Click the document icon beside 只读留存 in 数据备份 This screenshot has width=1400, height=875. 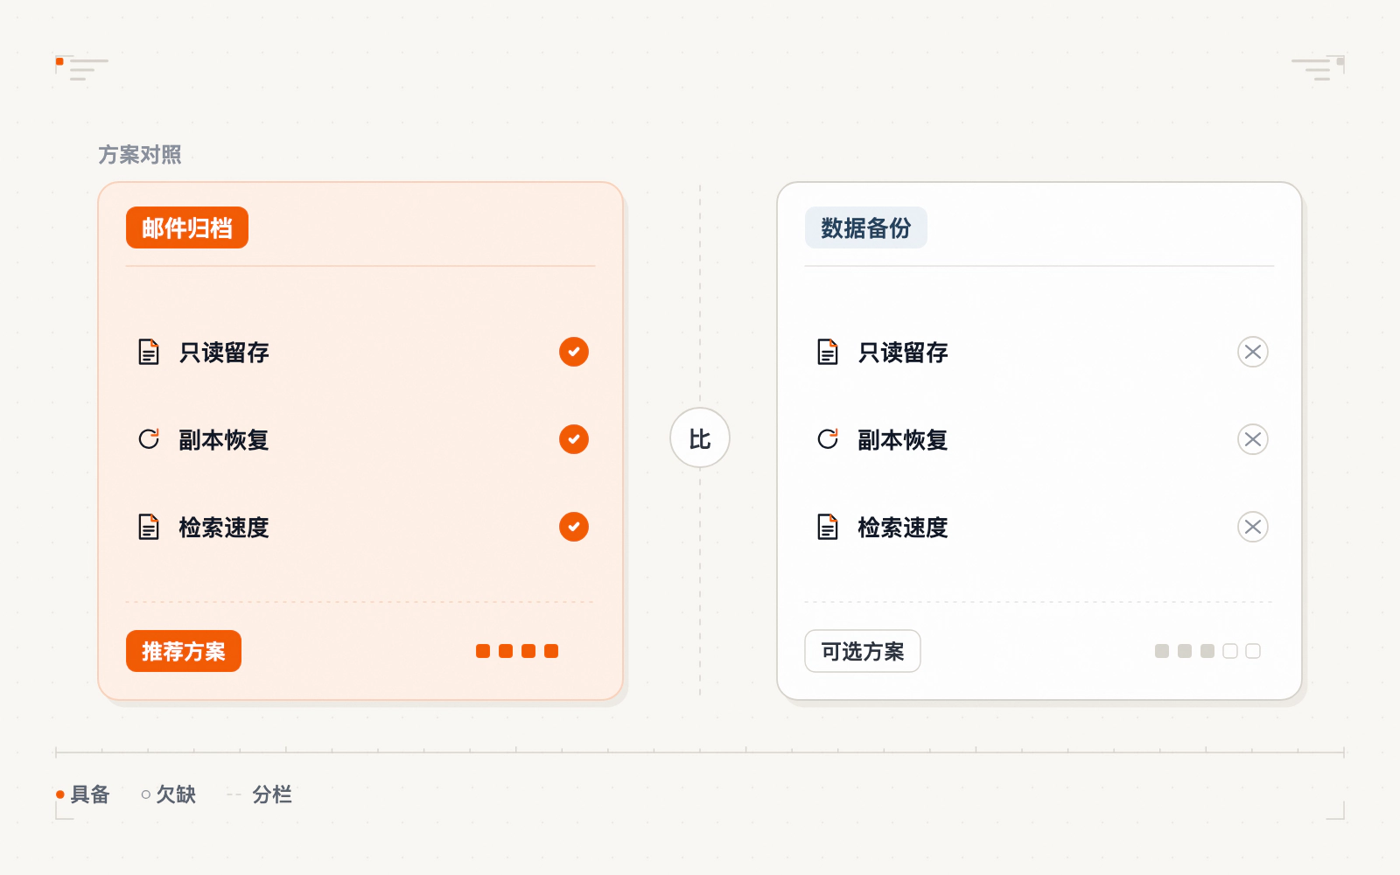tap(828, 352)
